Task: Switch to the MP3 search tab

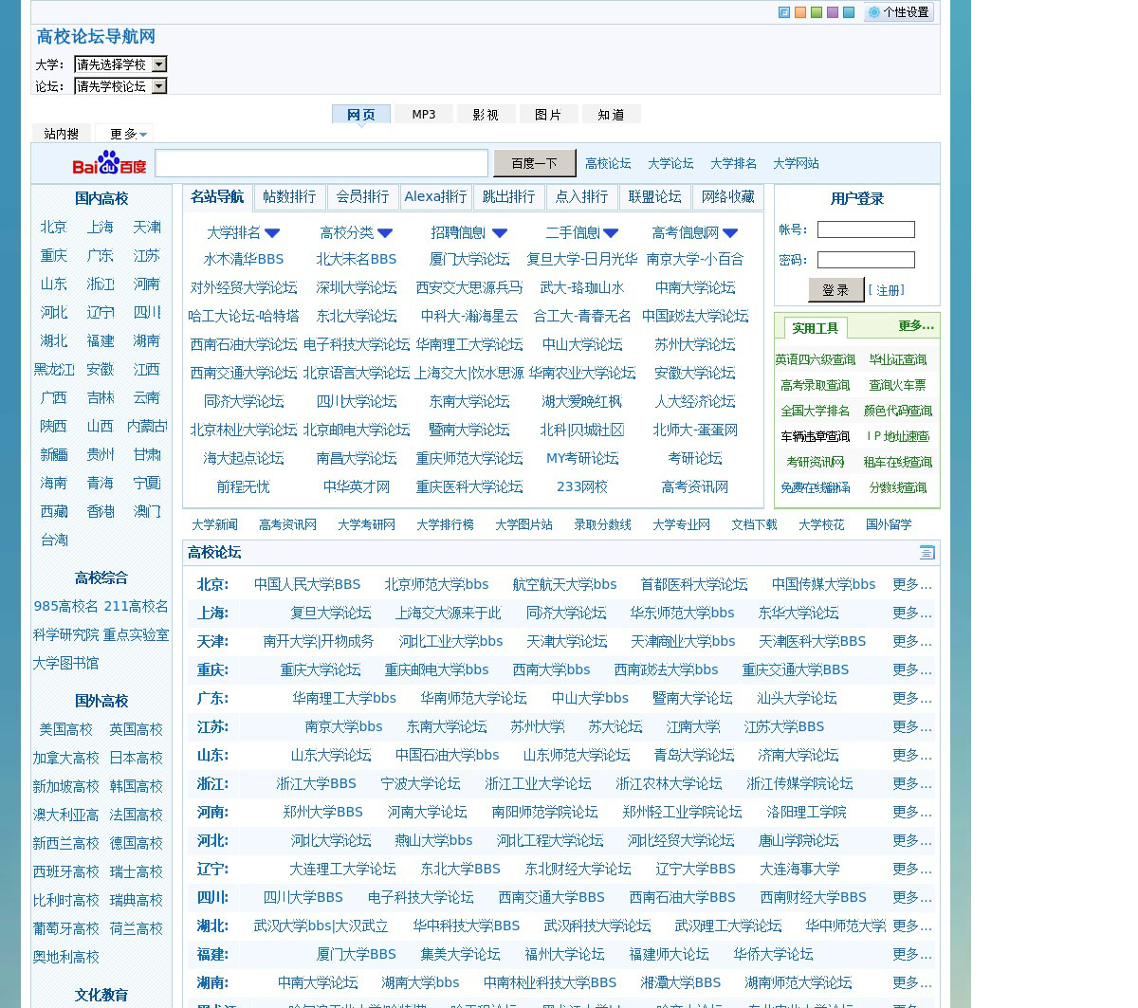Action: 423,115
